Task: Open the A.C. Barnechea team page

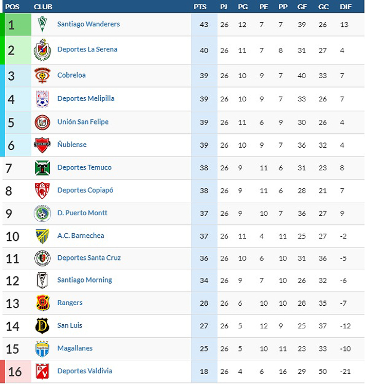Action: 81,235
